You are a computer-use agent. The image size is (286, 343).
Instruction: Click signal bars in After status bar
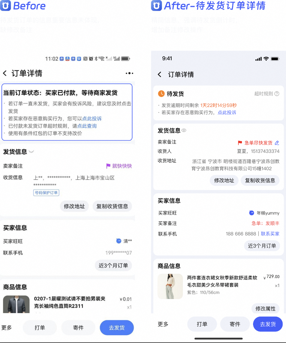pos(259,59)
